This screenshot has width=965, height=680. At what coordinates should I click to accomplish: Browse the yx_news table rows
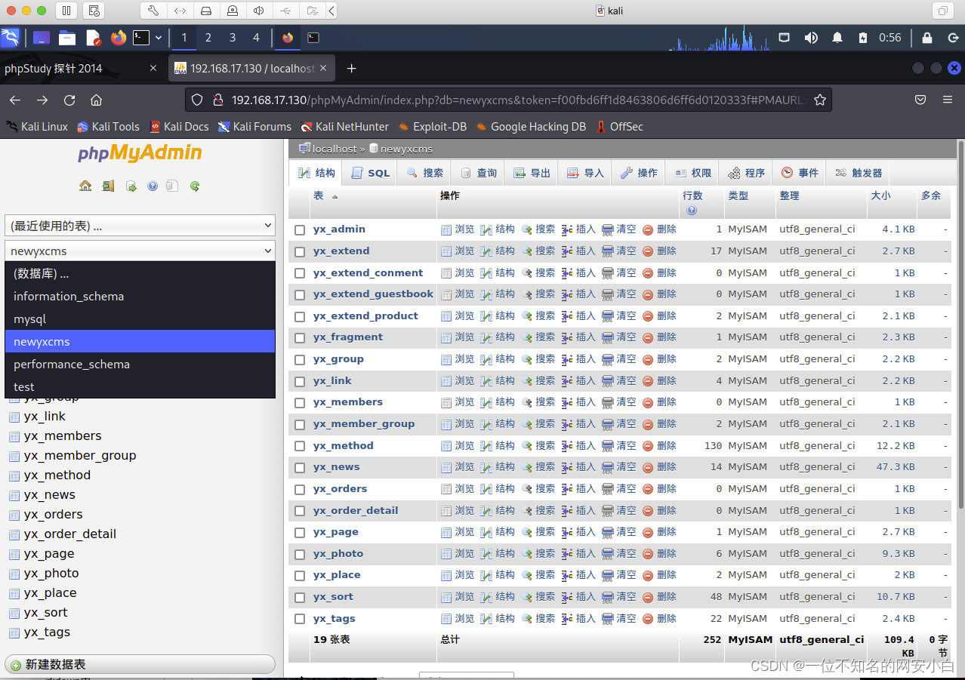pos(458,467)
